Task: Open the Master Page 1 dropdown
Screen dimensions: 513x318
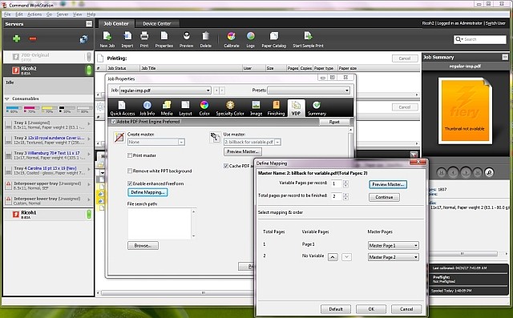Action: coord(394,245)
